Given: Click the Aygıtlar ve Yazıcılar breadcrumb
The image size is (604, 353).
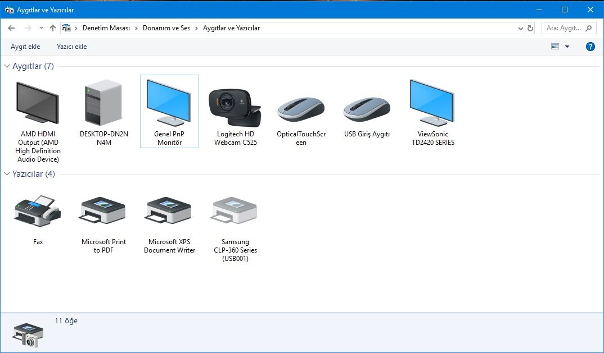Looking at the screenshot, I should [232, 28].
